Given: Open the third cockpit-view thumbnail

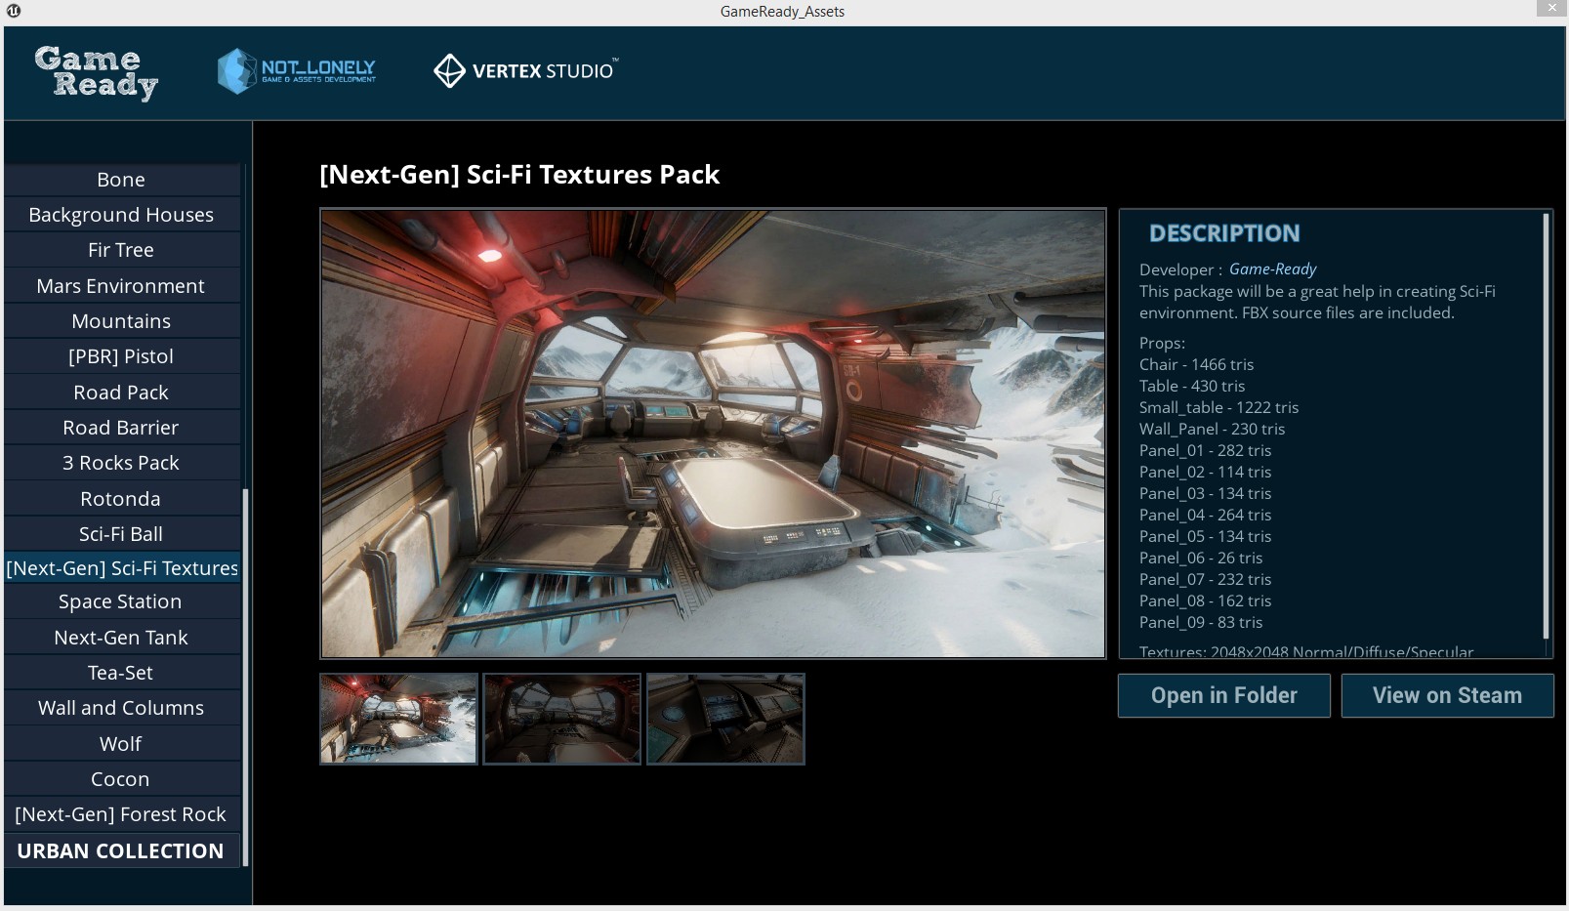Looking at the screenshot, I should (x=724, y=718).
